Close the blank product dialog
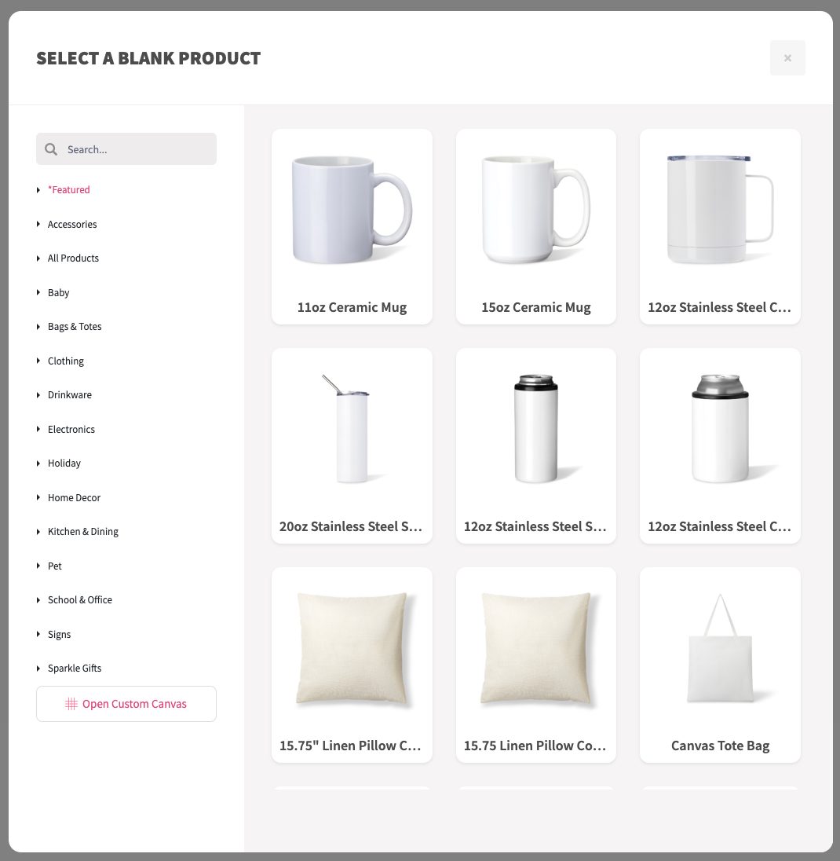Image resolution: width=840 pixels, height=861 pixels. [787, 57]
